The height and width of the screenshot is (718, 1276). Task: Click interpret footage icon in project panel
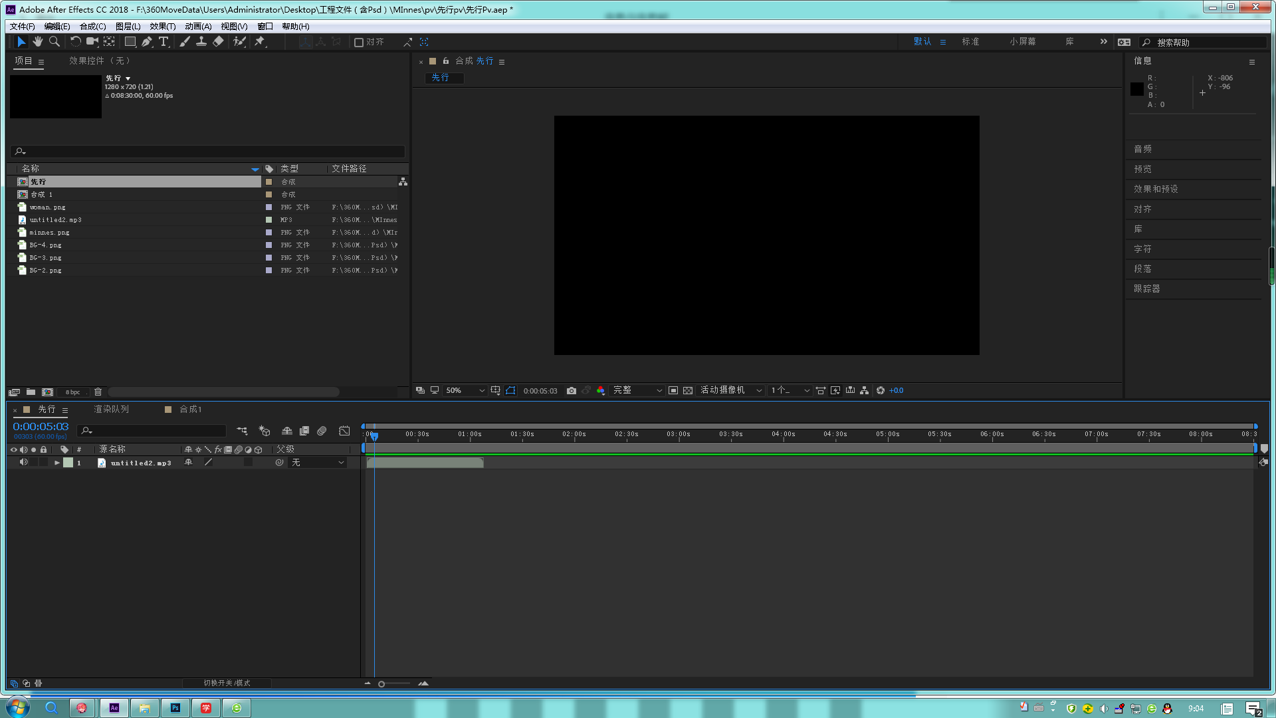(14, 392)
